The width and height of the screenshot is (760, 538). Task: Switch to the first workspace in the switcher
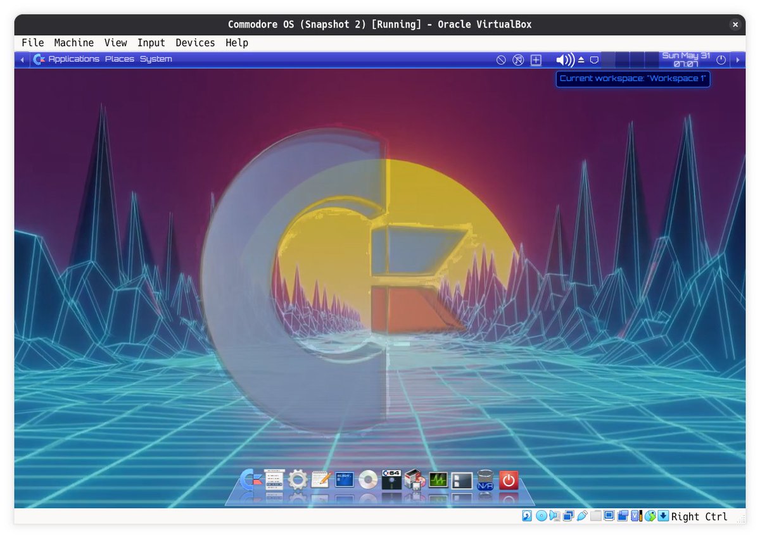pos(609,60)
